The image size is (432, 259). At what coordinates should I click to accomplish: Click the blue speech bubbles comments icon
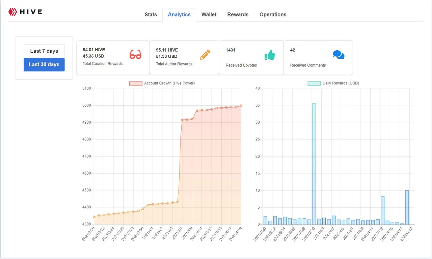click(x=339, y=55)
